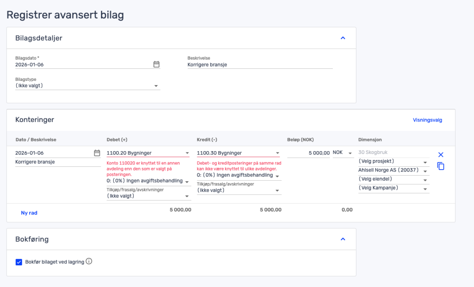
Task: Collapse the Bilagsdetaljer section
Action: click(x=343, y=38)
